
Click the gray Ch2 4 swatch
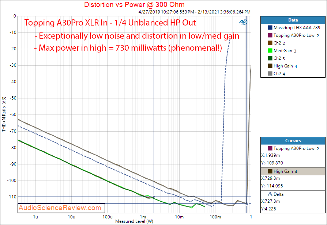[x=270, y=74]
